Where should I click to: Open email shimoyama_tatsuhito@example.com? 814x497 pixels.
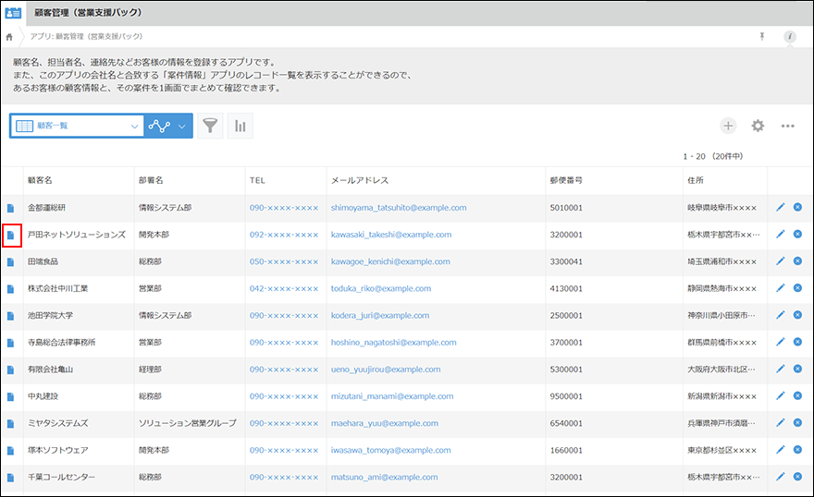pyautogui.click(x=399, y=208)
